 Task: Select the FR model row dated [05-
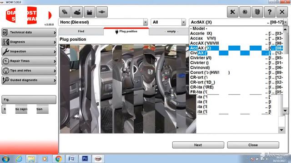coord(236,92)
